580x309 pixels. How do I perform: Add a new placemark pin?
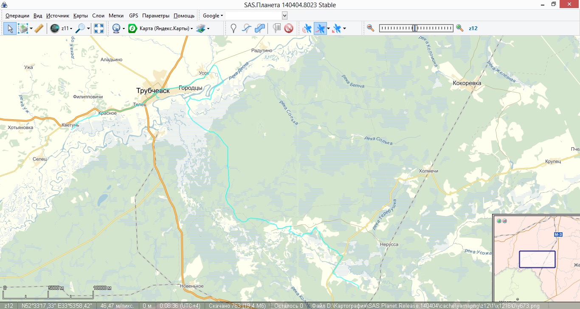coord(233,28)
